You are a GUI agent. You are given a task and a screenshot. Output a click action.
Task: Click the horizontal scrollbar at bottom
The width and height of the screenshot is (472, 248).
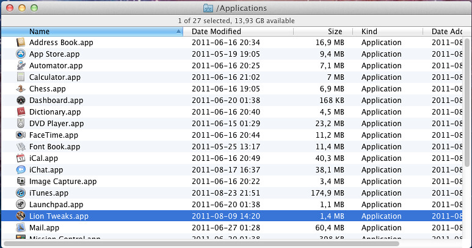coord(201,244)
